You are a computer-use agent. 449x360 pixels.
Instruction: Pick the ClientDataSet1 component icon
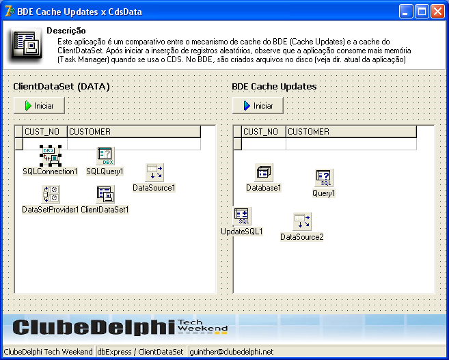[x=105, y=194]
